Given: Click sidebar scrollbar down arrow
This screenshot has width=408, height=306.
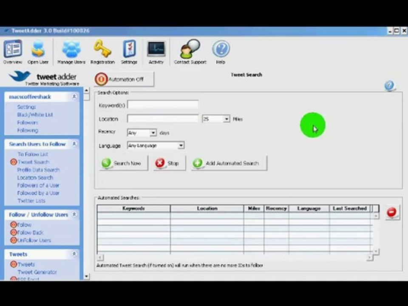Looking at the screenshot, I should pos(86,276).
